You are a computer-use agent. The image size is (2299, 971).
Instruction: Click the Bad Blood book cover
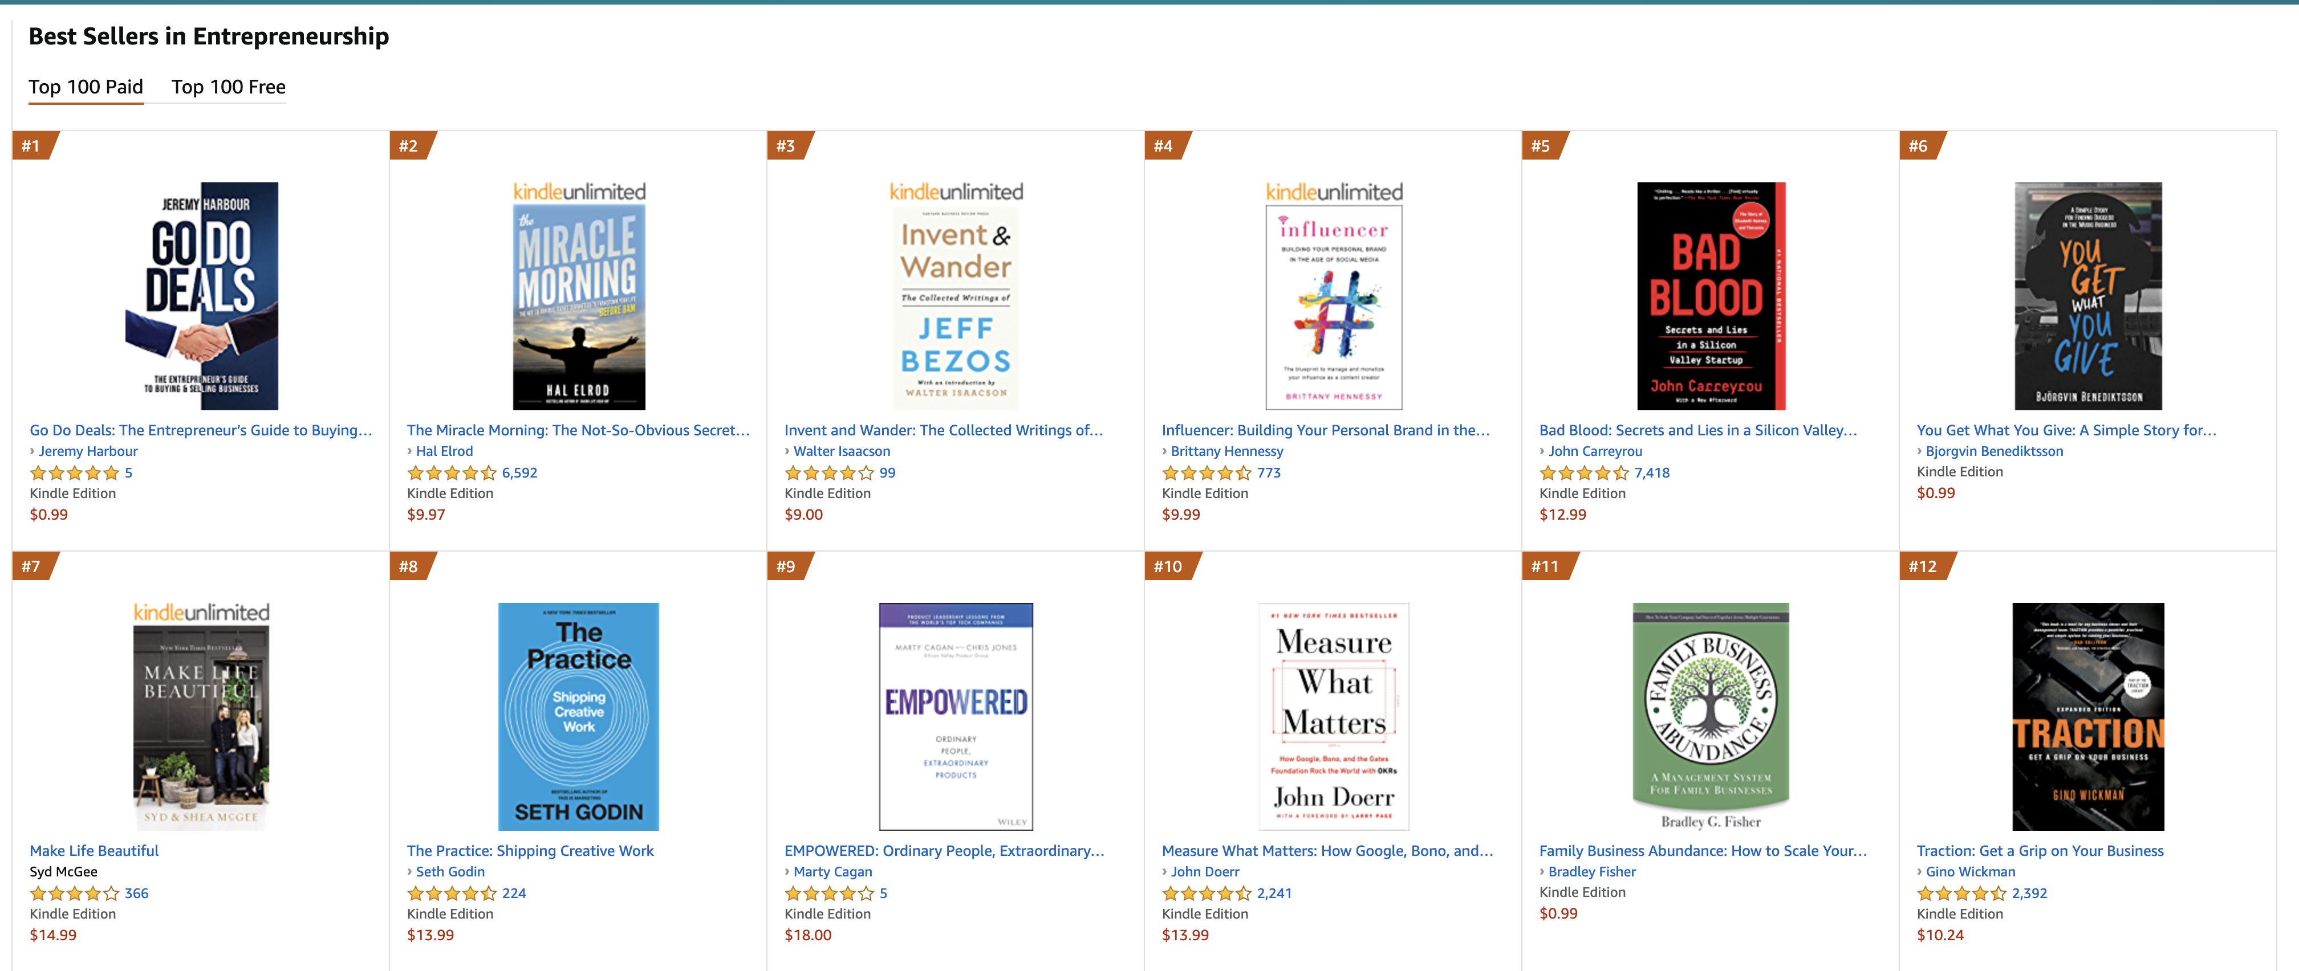coord(1710,296)
